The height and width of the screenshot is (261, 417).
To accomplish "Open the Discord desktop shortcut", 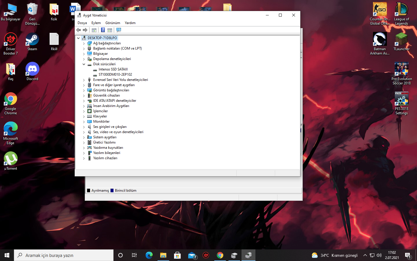I will point(32,71).
